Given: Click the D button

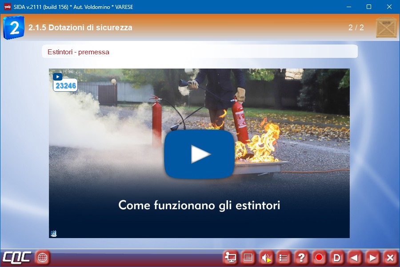Looking at the screenshot, I should [337, 257].
